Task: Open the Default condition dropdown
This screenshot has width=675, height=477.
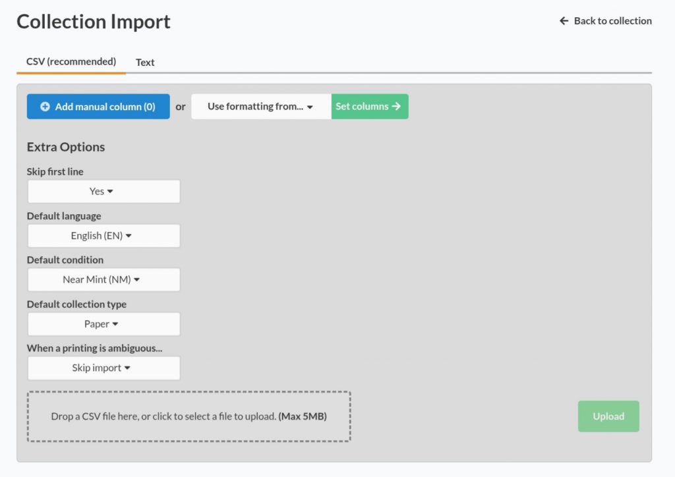Action: pyautogui.click(x=103, y=279)
